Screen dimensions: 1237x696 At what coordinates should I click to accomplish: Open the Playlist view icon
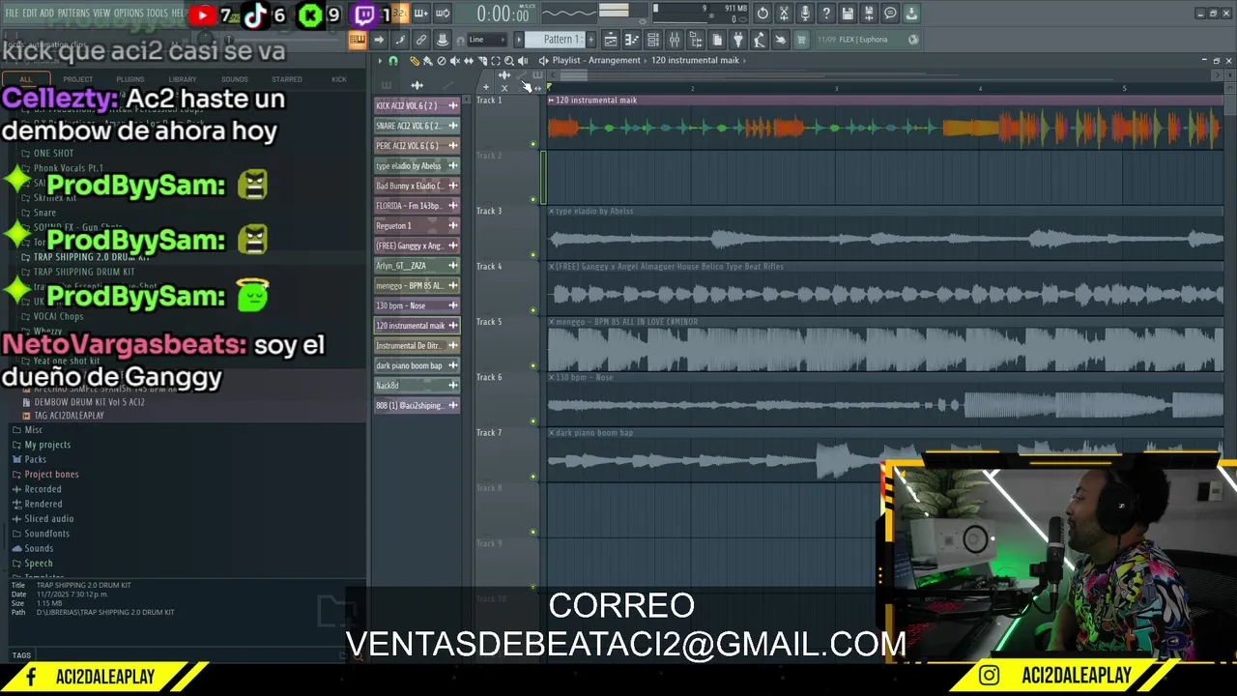coord(611,40)
